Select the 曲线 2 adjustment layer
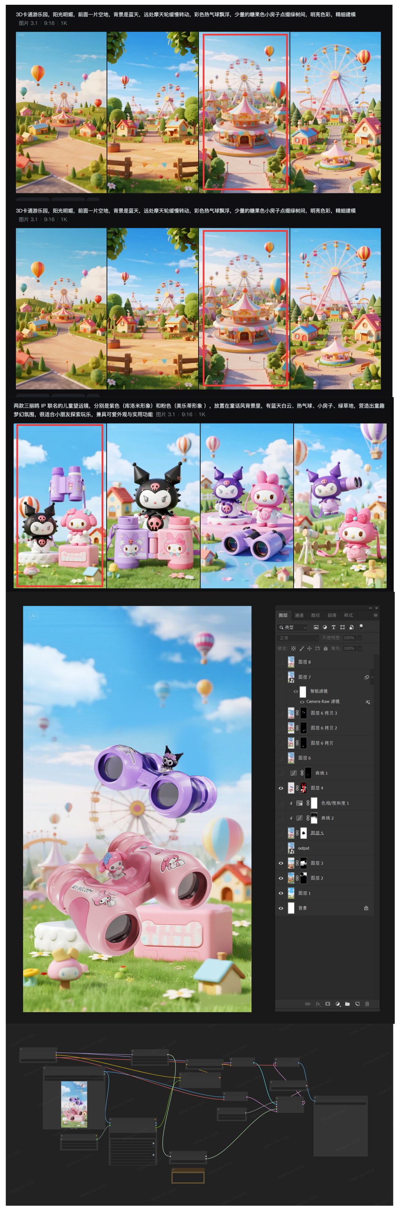 tap(325, 818)
